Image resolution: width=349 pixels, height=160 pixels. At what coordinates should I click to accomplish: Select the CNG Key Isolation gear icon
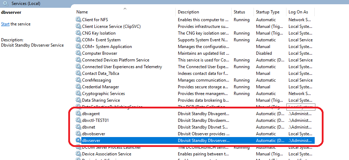coord(78,33)
